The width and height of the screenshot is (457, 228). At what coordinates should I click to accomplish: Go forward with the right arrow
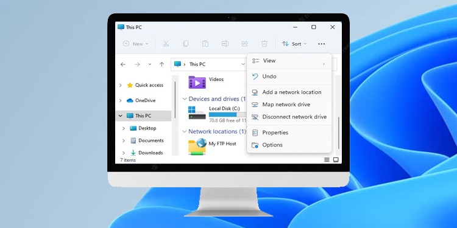click(137, 64)
